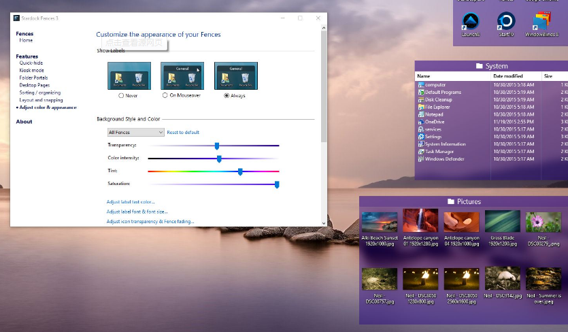
Task: Sort System fence by Name column
Action: [x=424, y=76]
